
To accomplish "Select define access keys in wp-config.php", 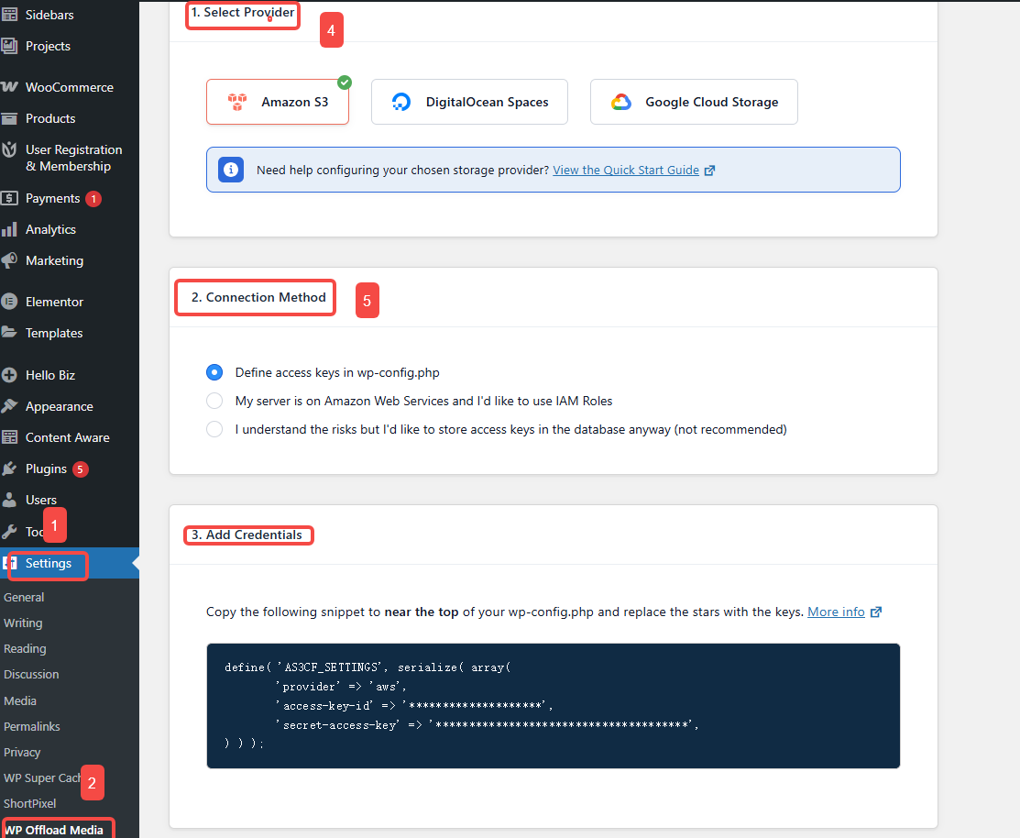I will 214,372.
